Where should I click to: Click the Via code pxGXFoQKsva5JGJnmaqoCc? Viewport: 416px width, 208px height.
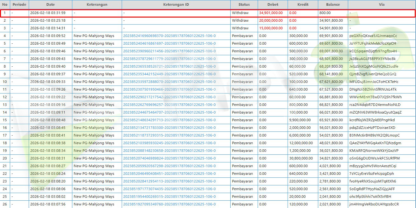[x=373, y=36]
